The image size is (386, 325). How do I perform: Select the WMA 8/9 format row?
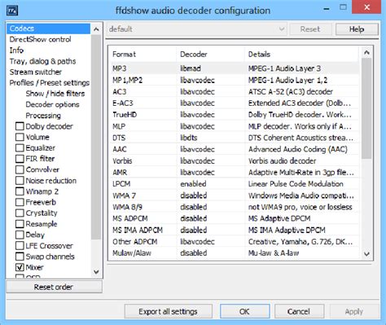235,207
